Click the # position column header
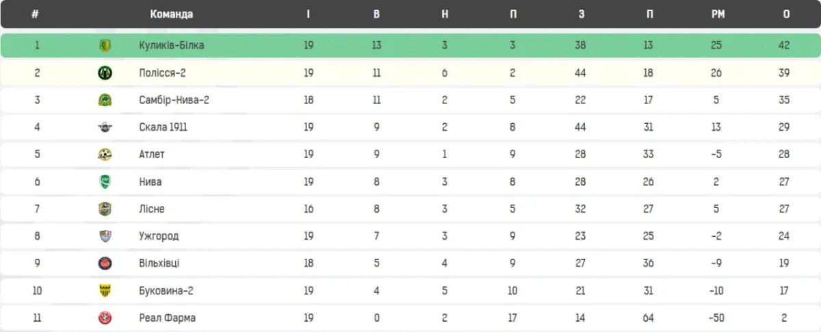Image resolution: width=821 pixels, height=332 pixels. [x=35, y=14]
